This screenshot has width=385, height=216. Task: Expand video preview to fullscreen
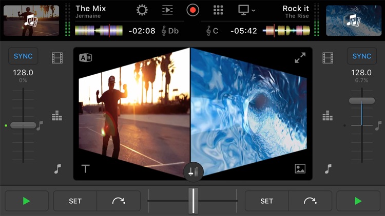click(x=300, y=58)
